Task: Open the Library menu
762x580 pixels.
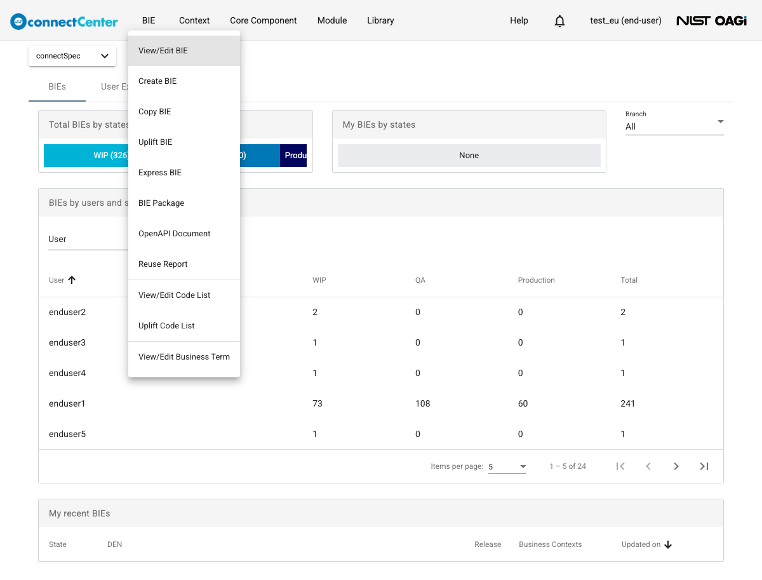Action: click(x=380, y=20)
